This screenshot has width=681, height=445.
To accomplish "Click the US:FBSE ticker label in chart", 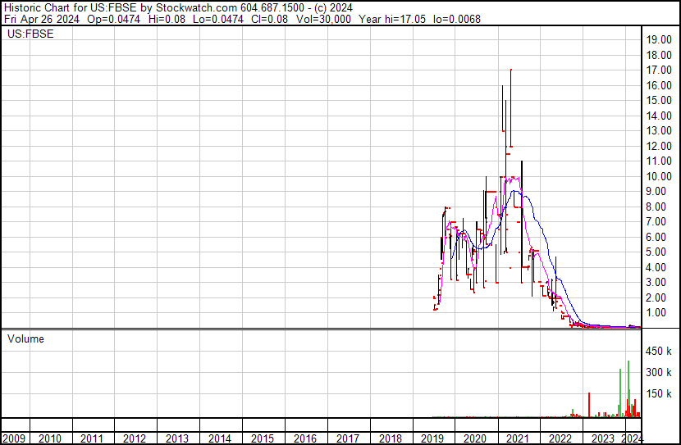I will [27, 34].
